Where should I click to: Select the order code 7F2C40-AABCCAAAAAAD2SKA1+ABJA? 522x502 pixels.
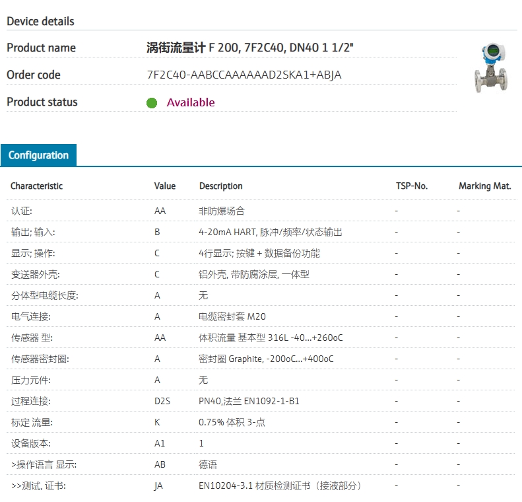244,75
